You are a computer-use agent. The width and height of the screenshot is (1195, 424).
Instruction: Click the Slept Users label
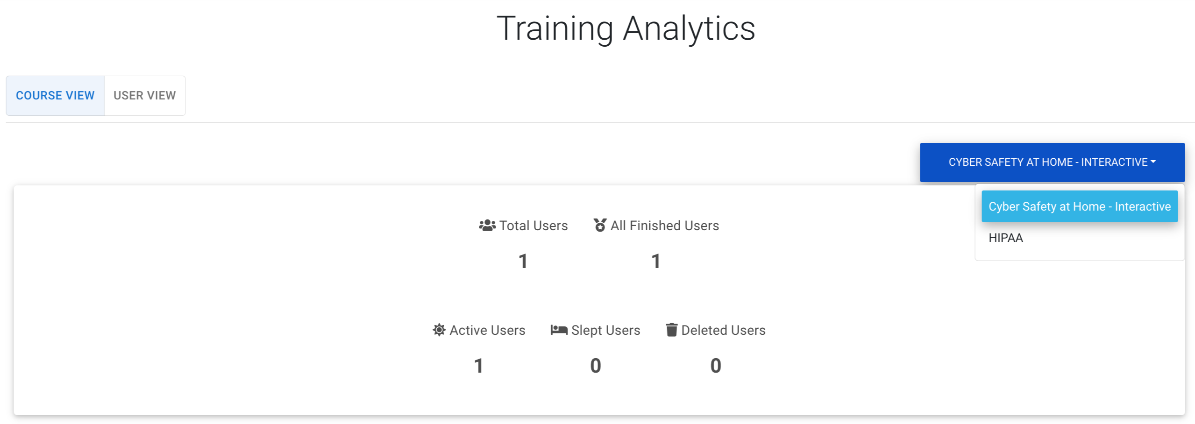tap(605, 330)
